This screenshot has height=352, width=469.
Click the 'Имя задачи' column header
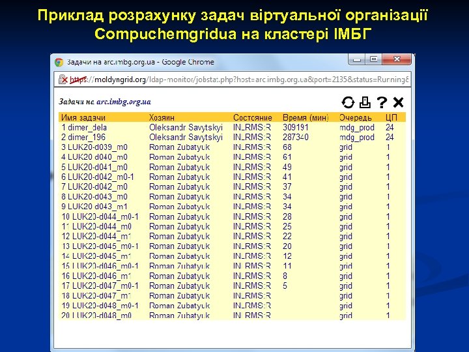[83, 117]
